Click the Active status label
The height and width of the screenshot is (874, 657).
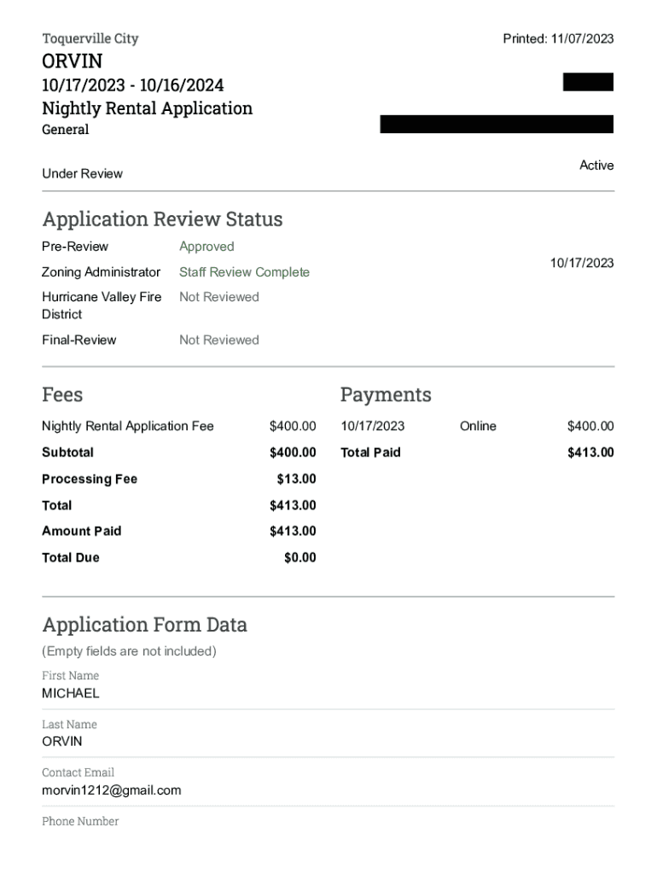(x=596, y=166)
